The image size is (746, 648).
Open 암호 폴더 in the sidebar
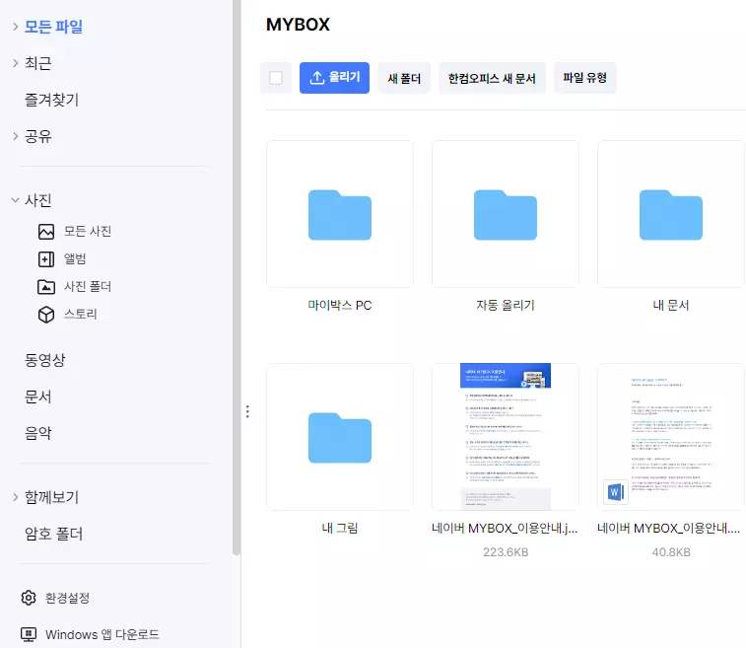[53, 534]
